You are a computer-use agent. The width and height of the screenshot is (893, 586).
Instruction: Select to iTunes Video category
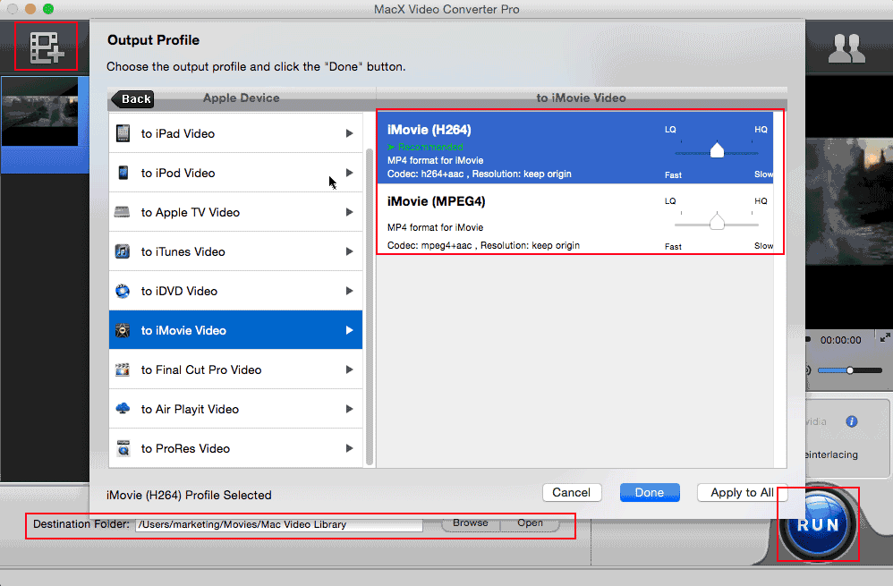pos(236,251)
